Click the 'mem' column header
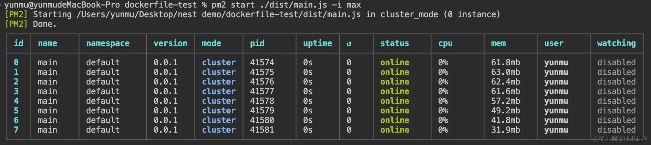This screenshot has height=145, width=651. coord(498,43)
